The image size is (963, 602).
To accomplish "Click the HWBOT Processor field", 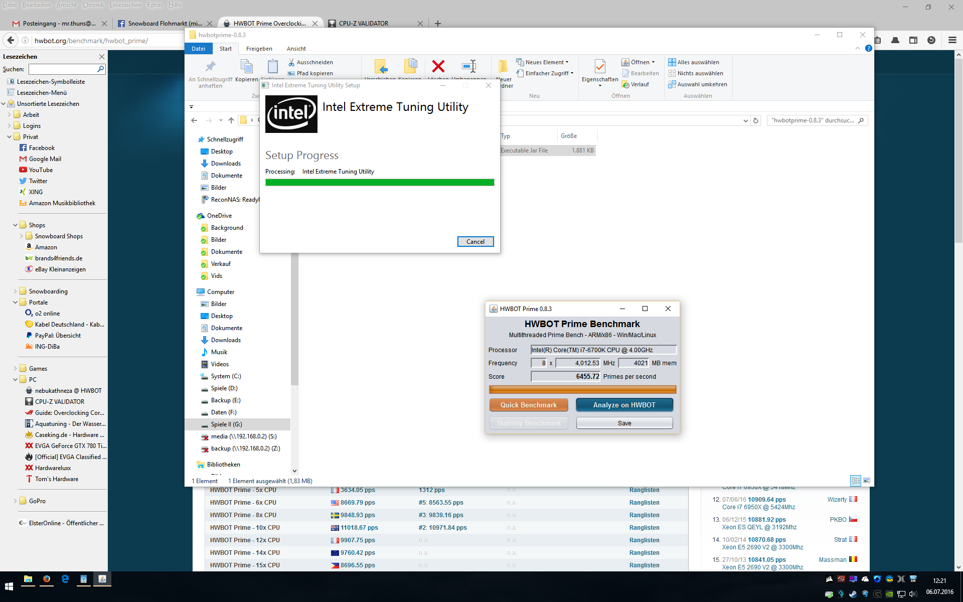I will coord(604,350).
